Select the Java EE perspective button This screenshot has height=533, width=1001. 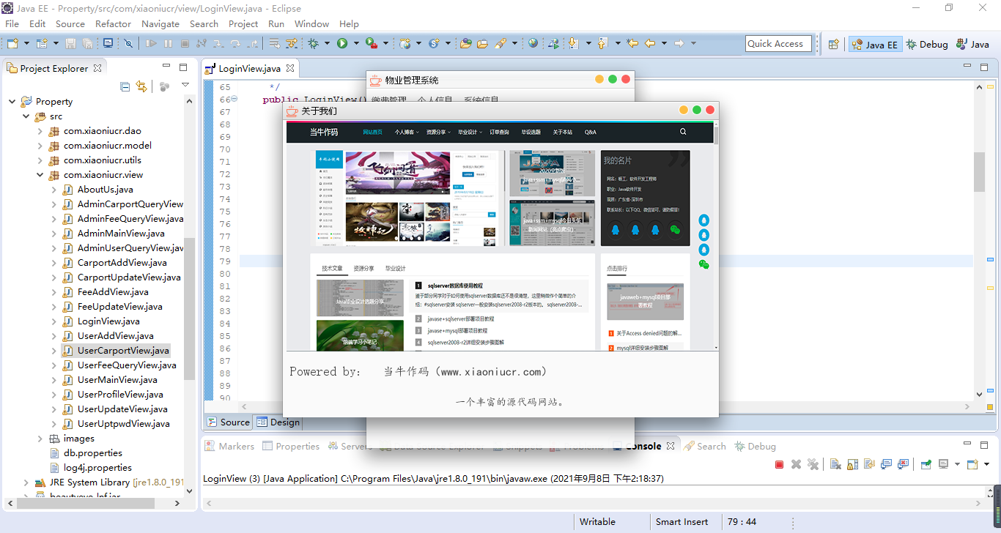[875, 44]
